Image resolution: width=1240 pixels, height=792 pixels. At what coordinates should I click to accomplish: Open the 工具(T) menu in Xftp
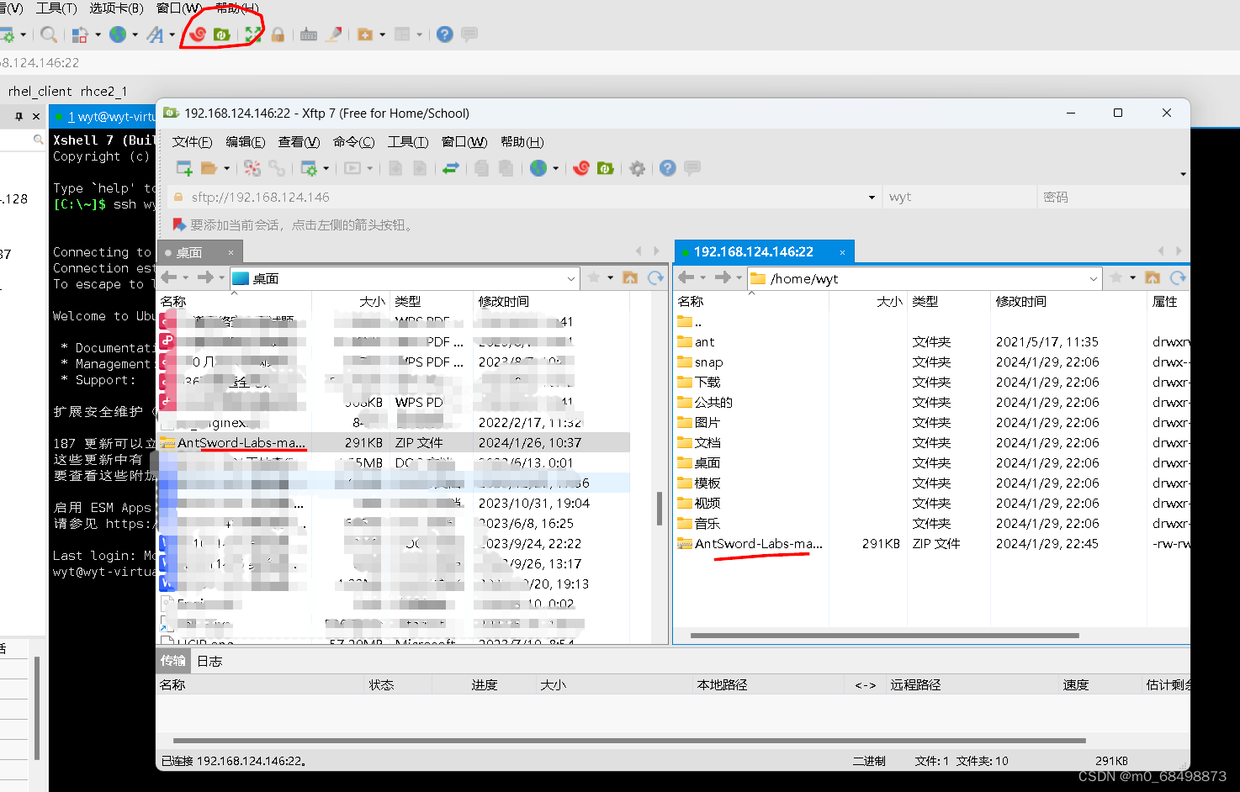(x=407, y=142)
